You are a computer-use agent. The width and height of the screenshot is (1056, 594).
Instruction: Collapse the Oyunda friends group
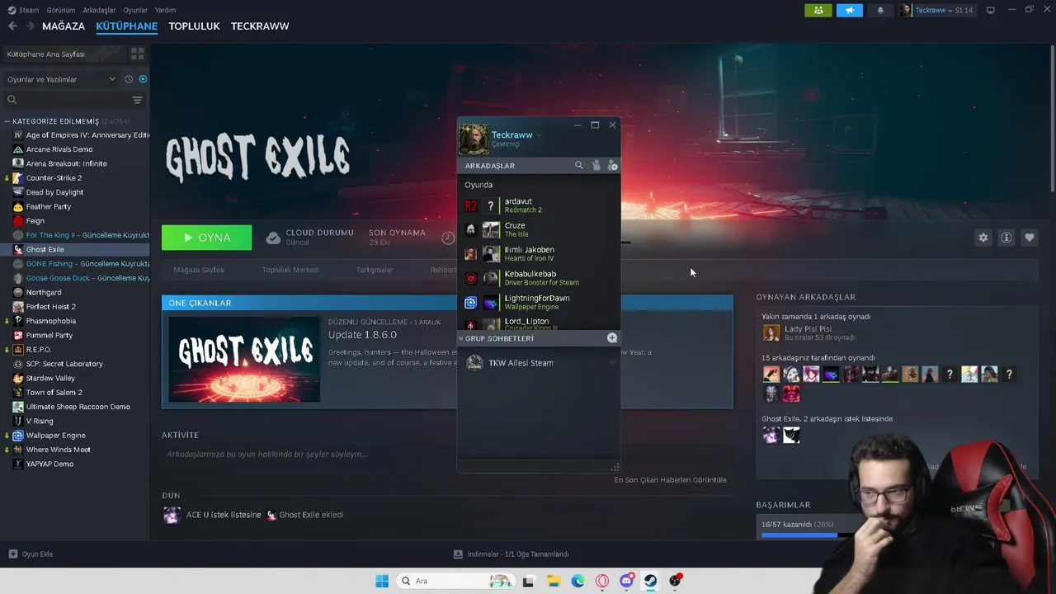(x=478, y=185)
